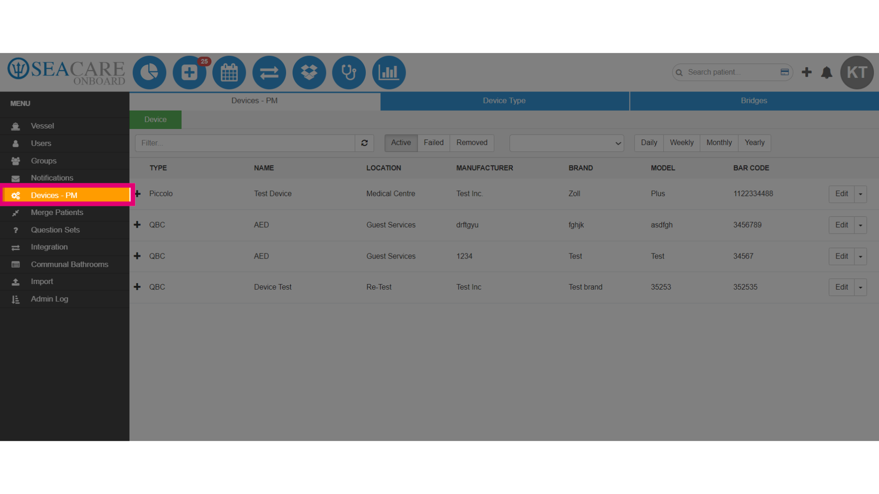
Task: Open the bar chart reports icon
Action: (389, 72)
